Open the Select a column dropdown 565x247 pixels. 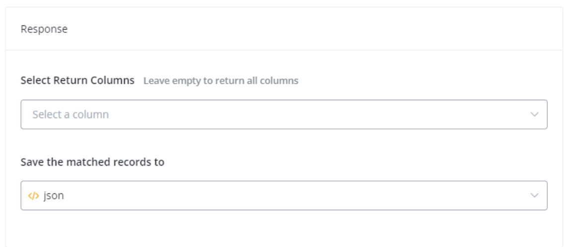284,115
